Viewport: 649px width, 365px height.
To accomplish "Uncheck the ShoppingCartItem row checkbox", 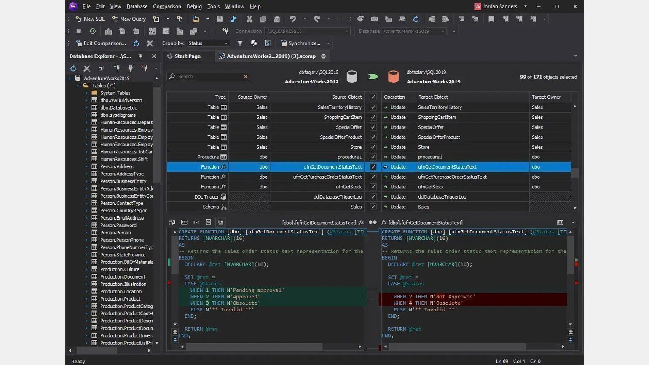I will (373, 117).
